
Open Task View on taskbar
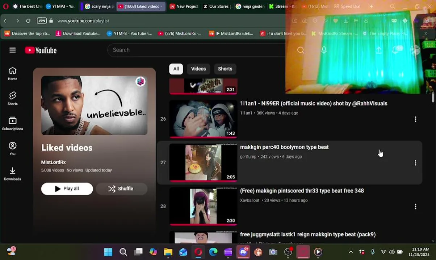(138, 252)
